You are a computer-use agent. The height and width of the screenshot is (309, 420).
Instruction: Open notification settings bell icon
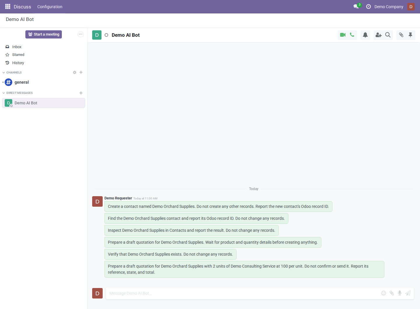[365, 35]
